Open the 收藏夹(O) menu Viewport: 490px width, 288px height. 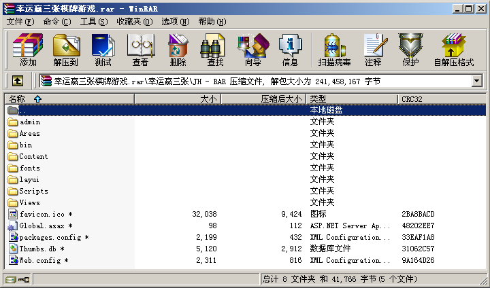coord(133,22)
